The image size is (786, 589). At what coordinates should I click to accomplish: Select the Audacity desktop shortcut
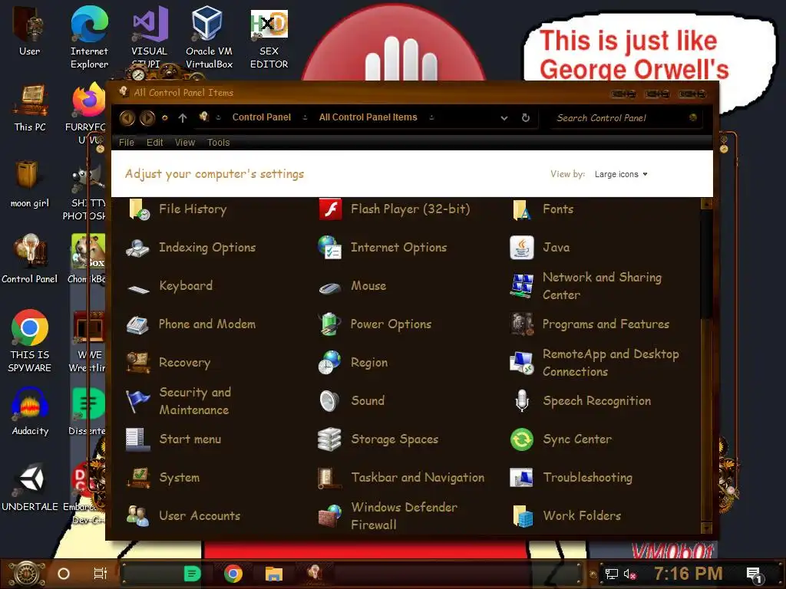pyautogui.click(x=30, y=412)
